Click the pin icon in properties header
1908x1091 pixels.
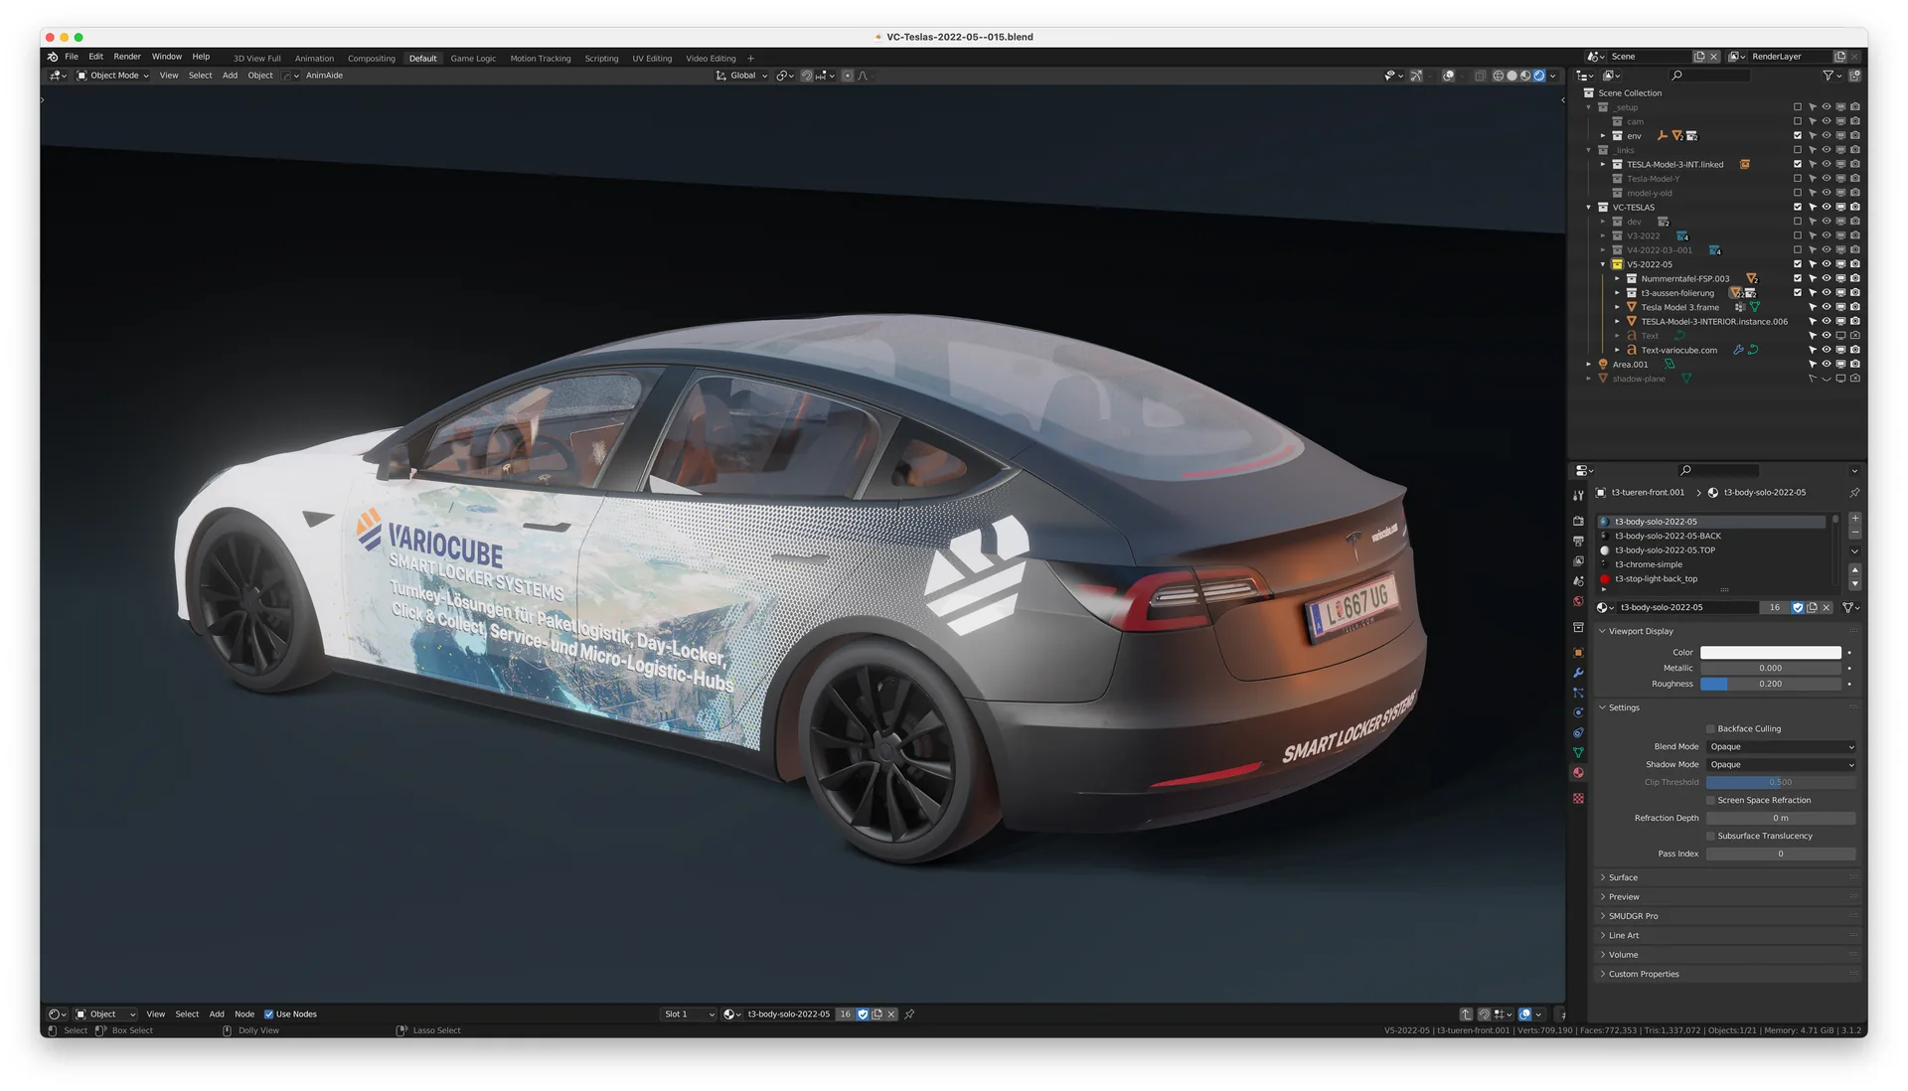(x=1854, y=493)
